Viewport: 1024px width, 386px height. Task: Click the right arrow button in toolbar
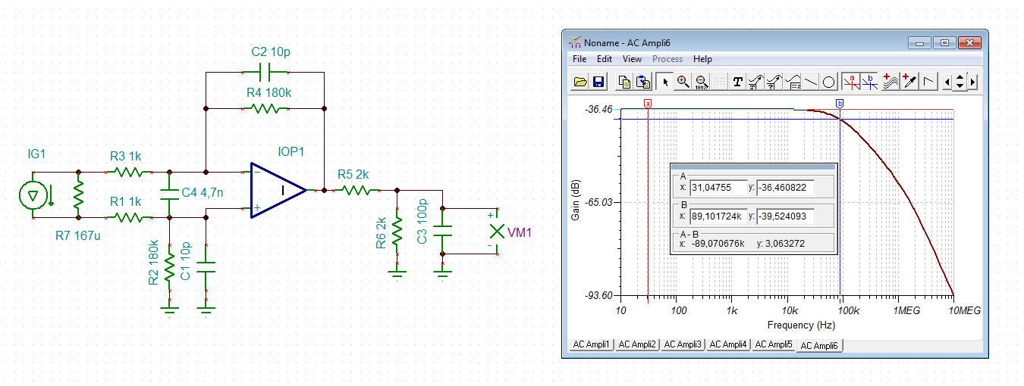tap(973, 82)
